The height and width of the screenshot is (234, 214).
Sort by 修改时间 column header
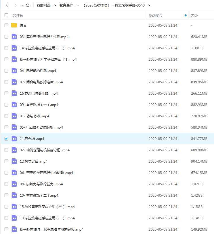click(x=155, y=15)
